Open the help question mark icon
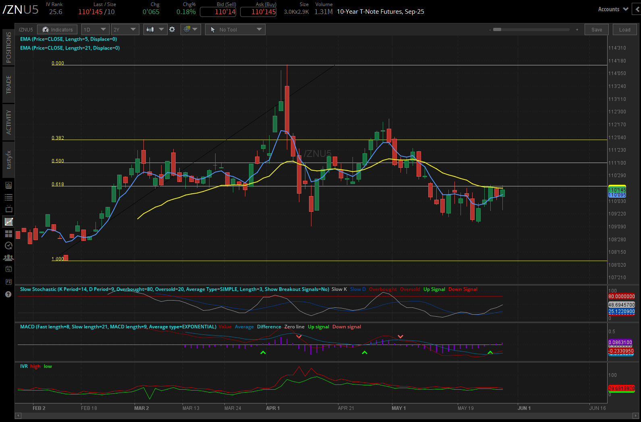Image resolution: width=641 pixels, height=422 pixels. (8, 295)
